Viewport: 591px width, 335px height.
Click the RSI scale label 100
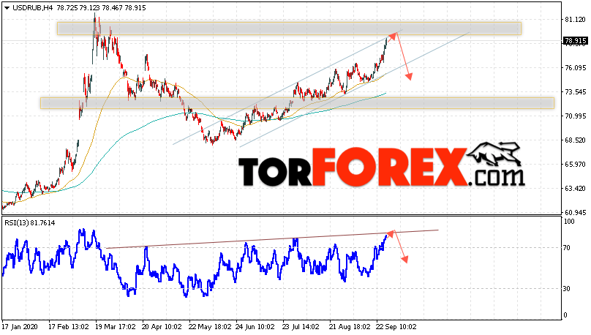[x=570, y=222]
